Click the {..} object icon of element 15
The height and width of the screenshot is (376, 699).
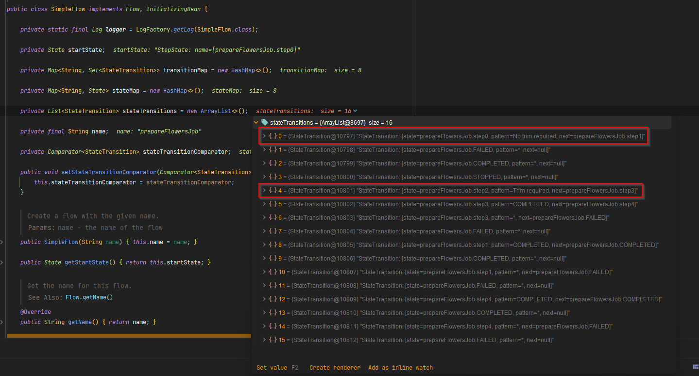click(x=272, y=340)
